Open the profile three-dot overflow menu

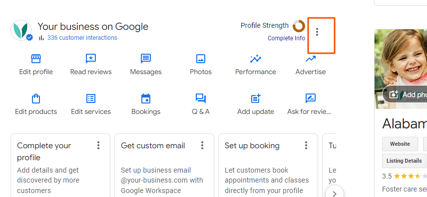tap(317, 32)
